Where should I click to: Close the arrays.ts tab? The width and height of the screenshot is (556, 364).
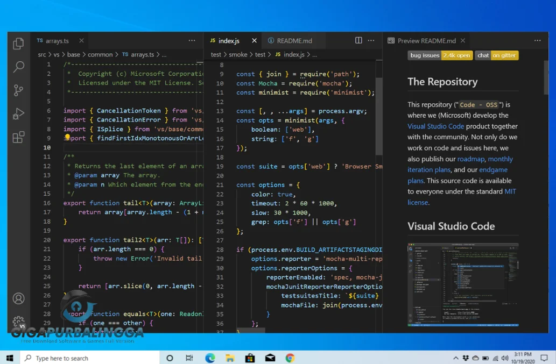81,41
